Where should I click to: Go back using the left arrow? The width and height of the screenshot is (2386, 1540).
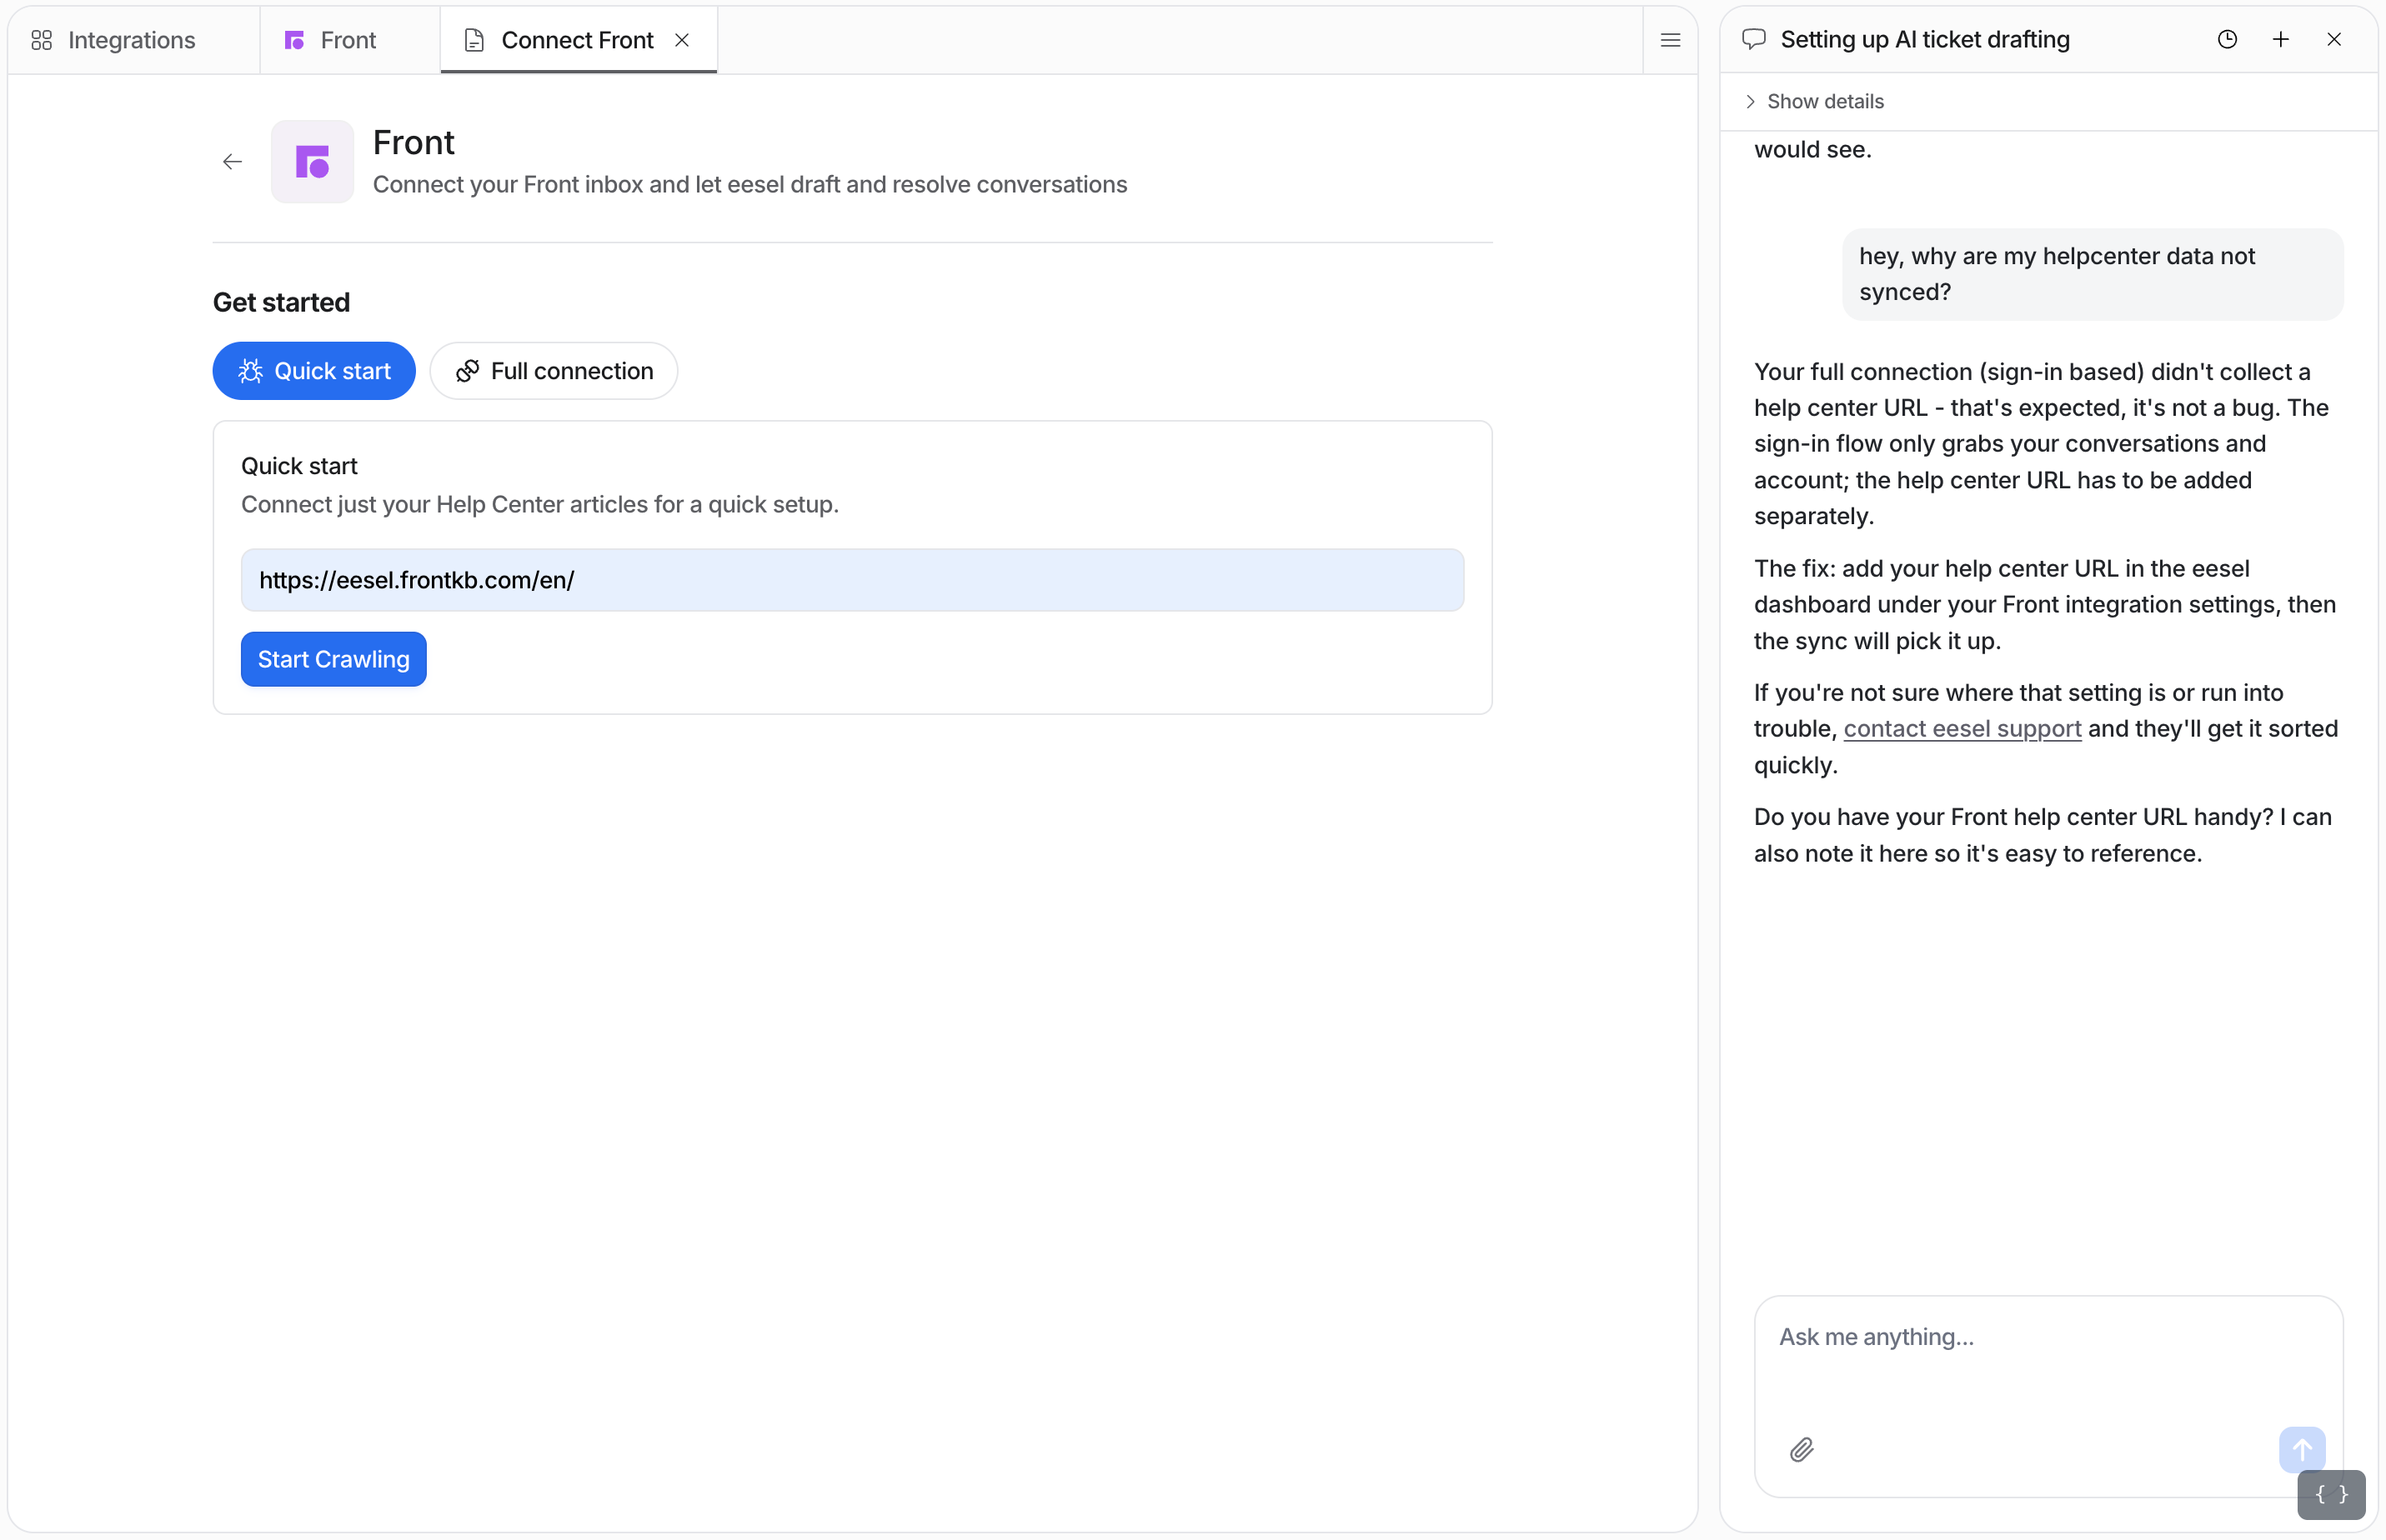point(232,162)
